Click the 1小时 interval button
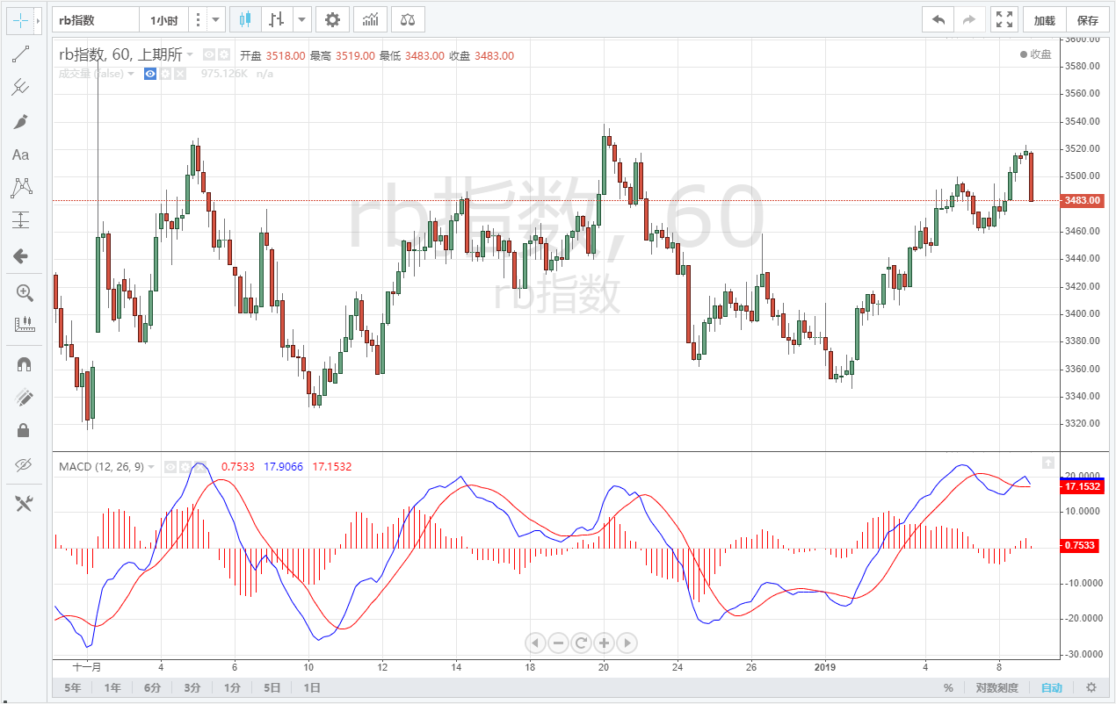Screen dimensions: 1116x704 tap(164, 19)
